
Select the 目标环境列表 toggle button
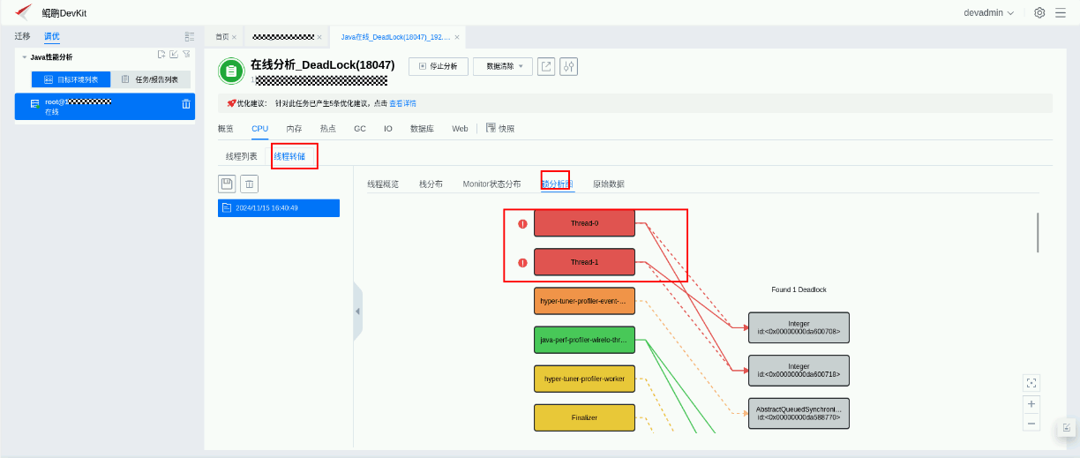[71, 79]
